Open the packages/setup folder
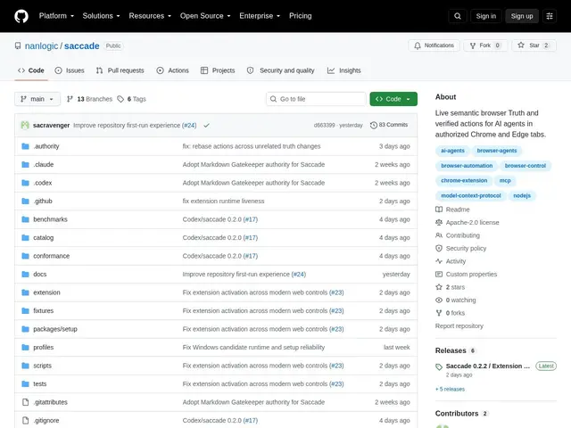This screenshot has width=571, height=428. point(55,329)
